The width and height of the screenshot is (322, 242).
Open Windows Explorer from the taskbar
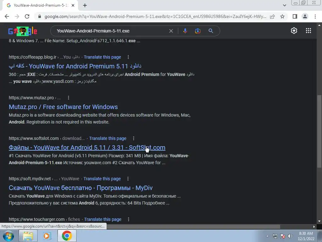[x=28, y=236]
